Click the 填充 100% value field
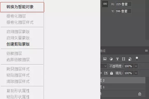Image resolution: width=149 pixels, height=99 pixels. (129, 73)
